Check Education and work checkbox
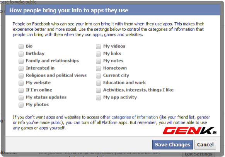This screenshot has width=225, height=157. (x=98, y=83)
